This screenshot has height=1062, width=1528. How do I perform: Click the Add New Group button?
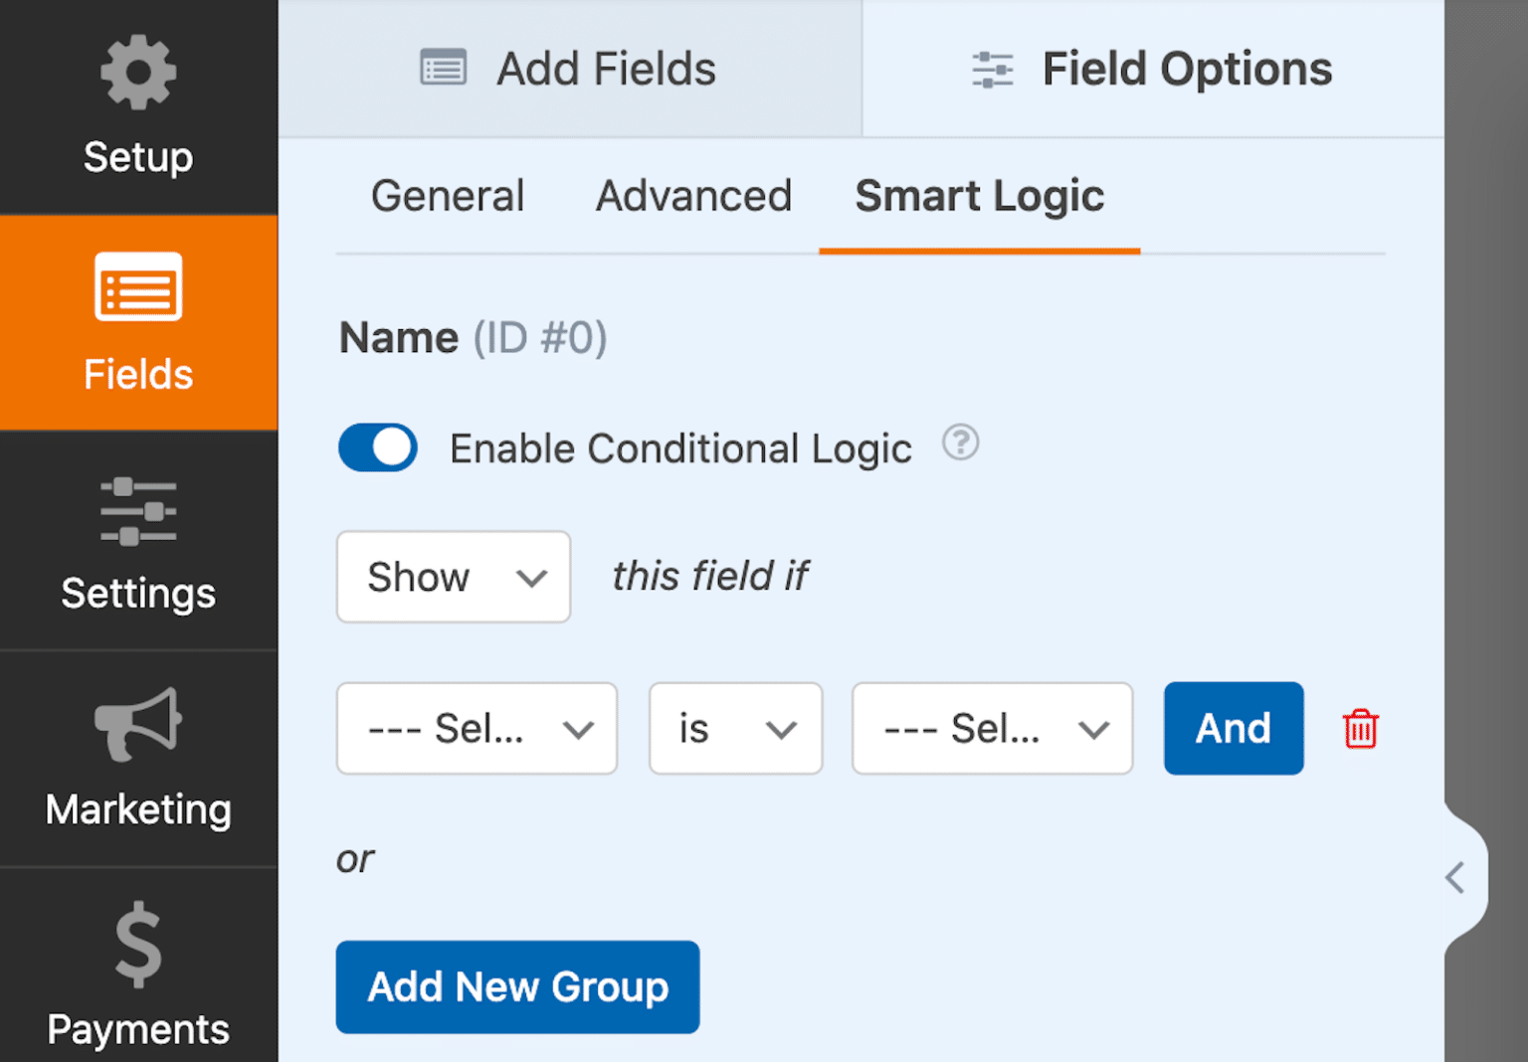[x=517, y=986]
